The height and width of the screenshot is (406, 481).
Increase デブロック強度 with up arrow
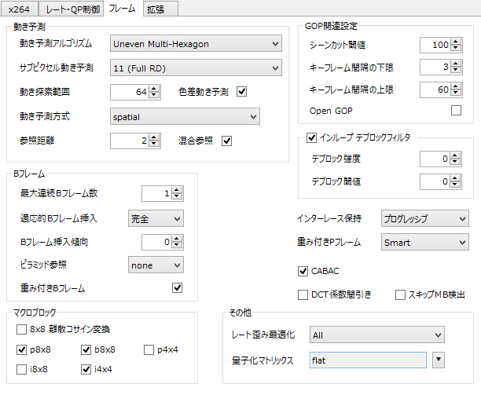pos(455,155)
